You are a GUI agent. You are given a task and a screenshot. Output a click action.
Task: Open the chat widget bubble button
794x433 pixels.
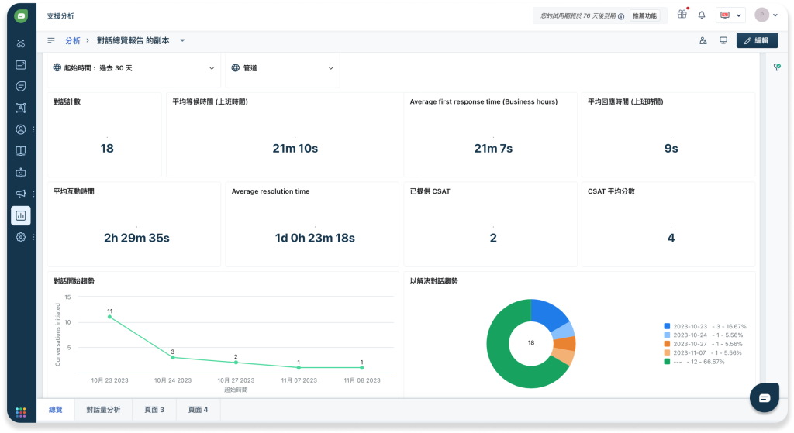(x=765, y=397)
